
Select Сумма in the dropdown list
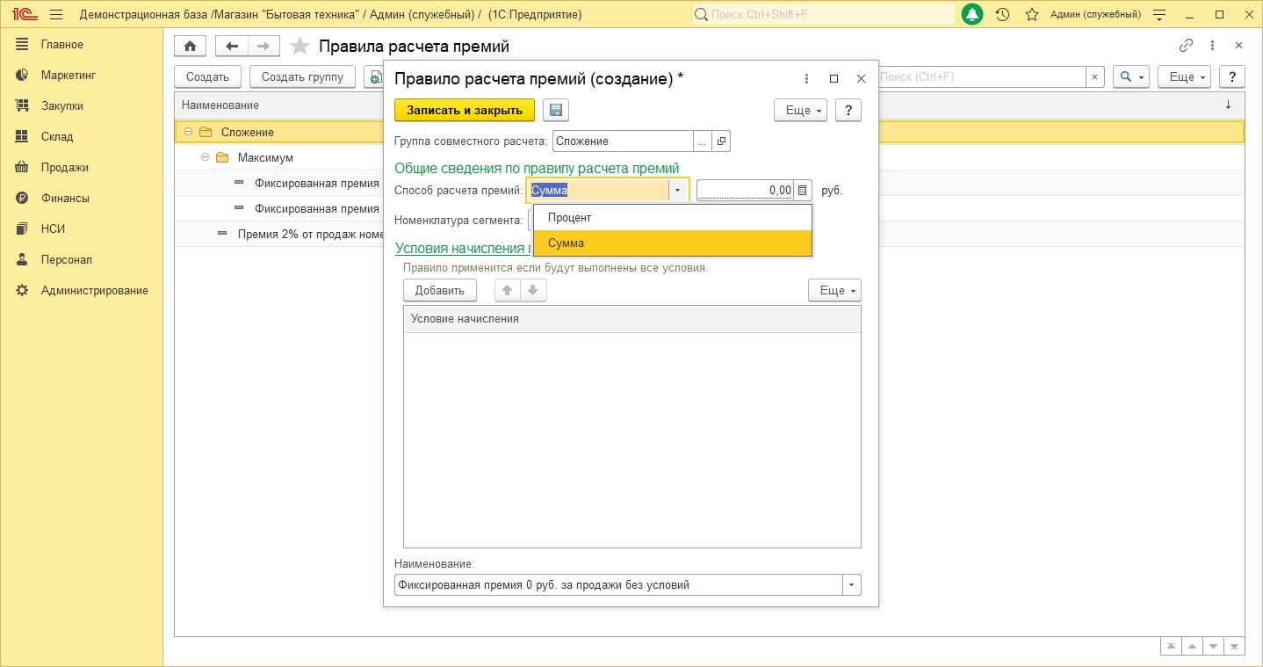point(673,243)
